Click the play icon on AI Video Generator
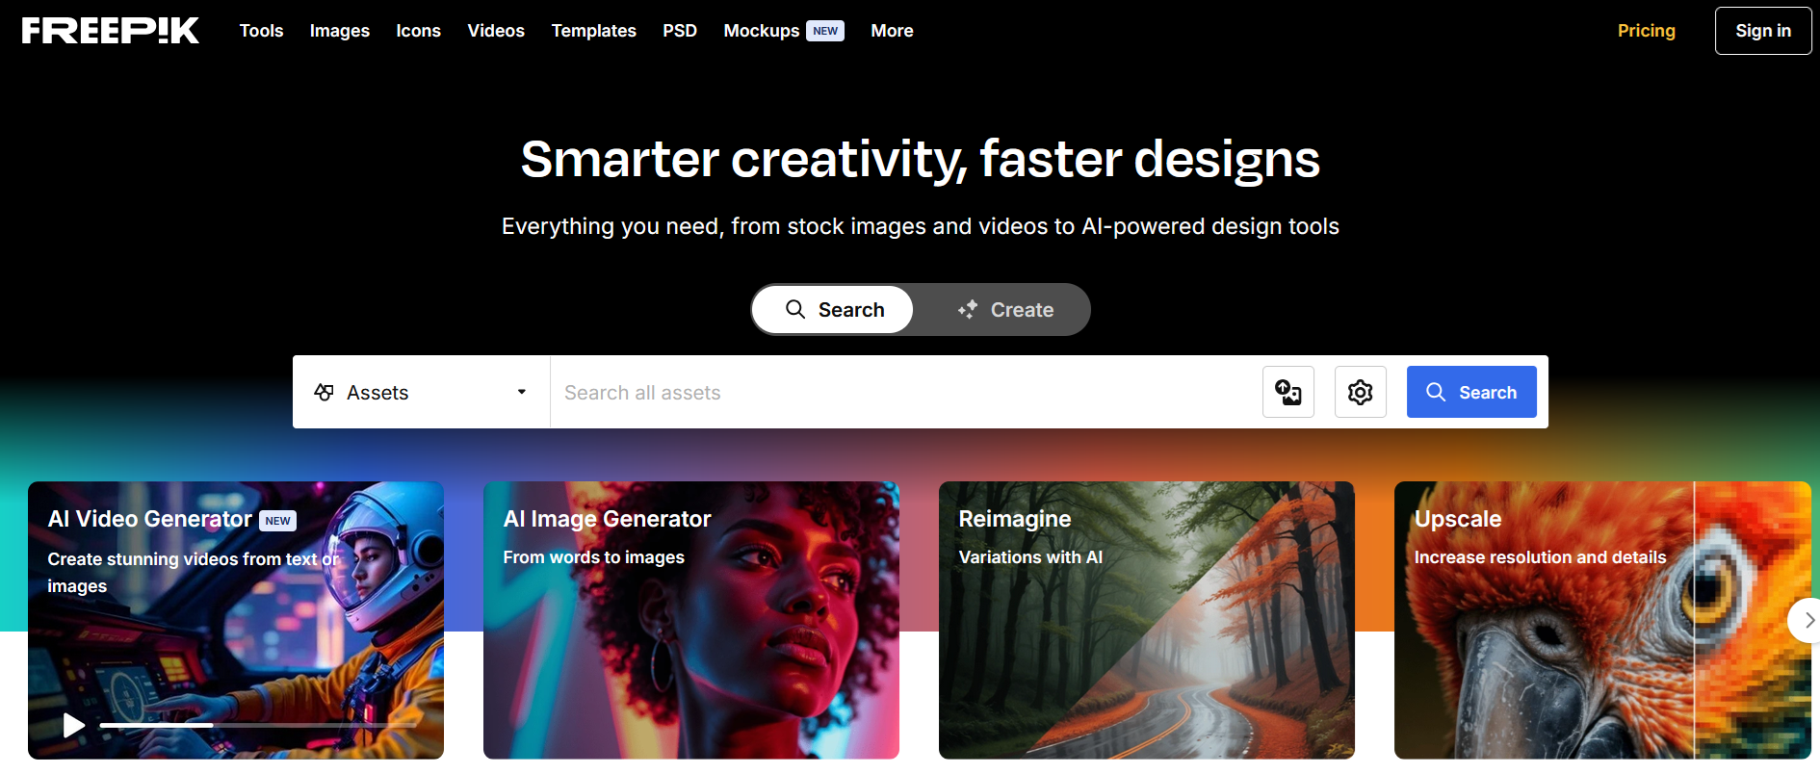The width and height of the screenshot is (1820, 774). pyautogui.click(x=73, y=725)
